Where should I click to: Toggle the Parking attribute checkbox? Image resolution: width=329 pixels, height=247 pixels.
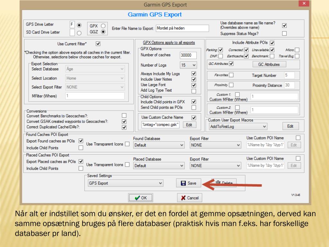tap(220, 50)
